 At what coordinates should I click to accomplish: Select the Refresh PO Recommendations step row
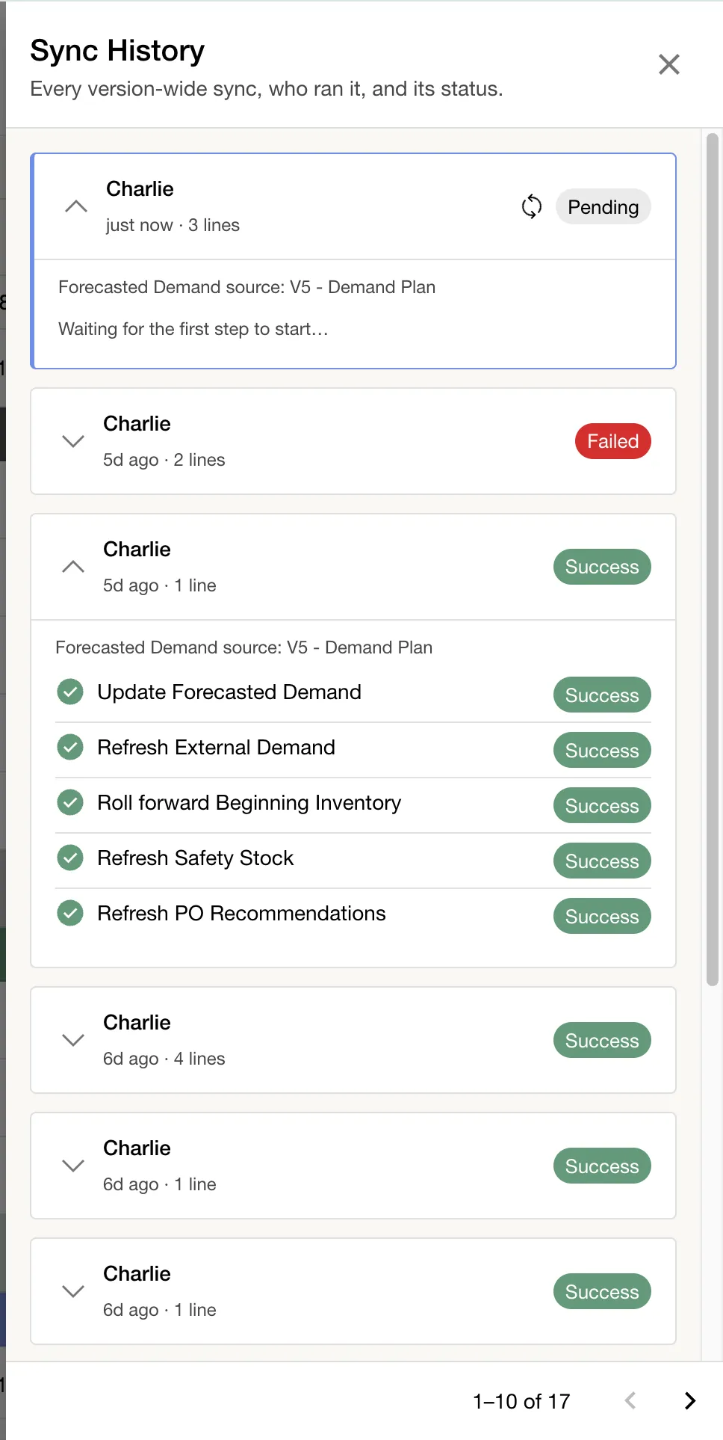pyautogui.click(x=353, y=914)
